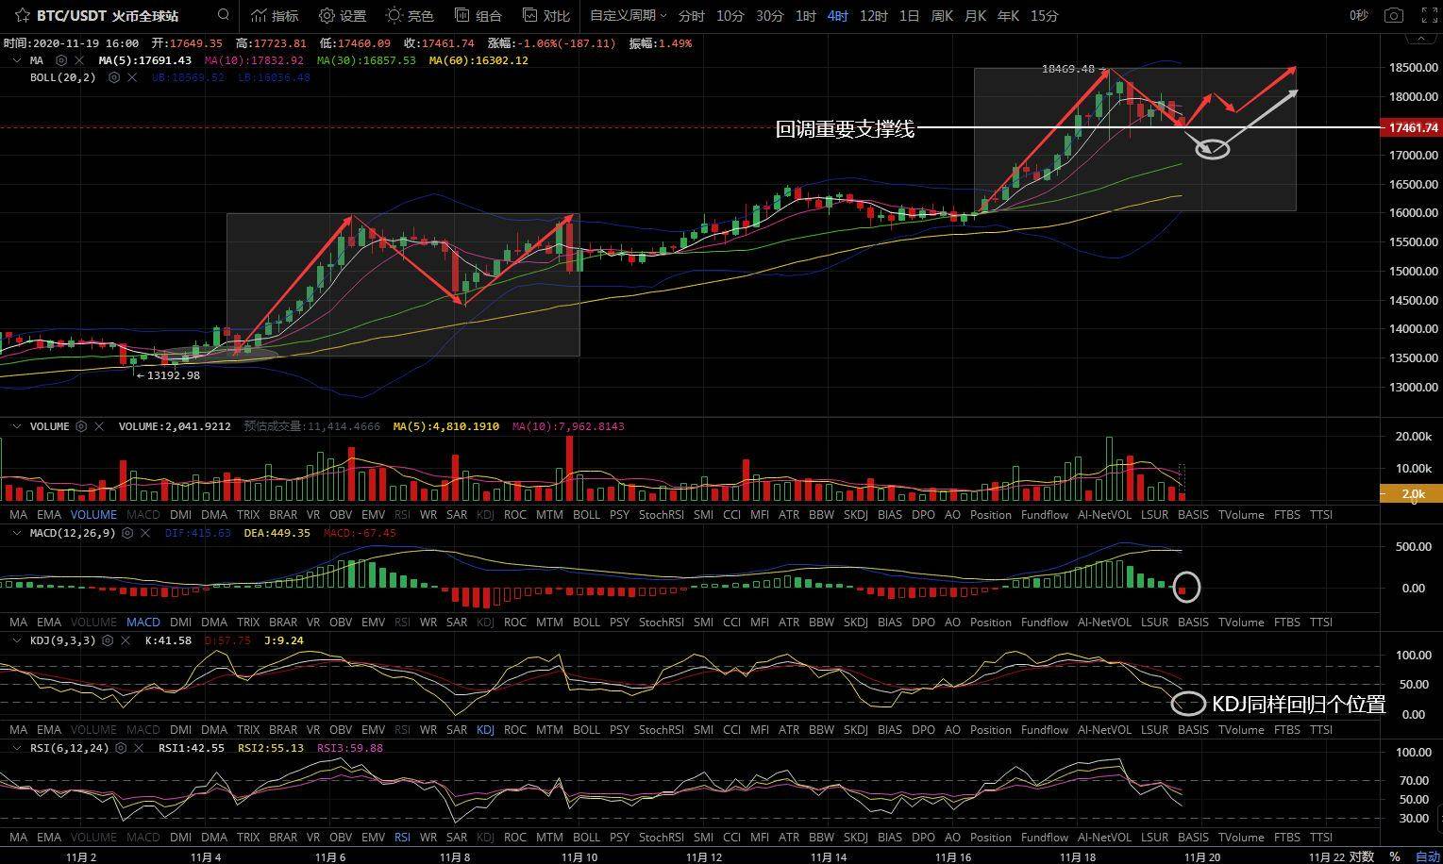Click the 对比 compare button

546,16
